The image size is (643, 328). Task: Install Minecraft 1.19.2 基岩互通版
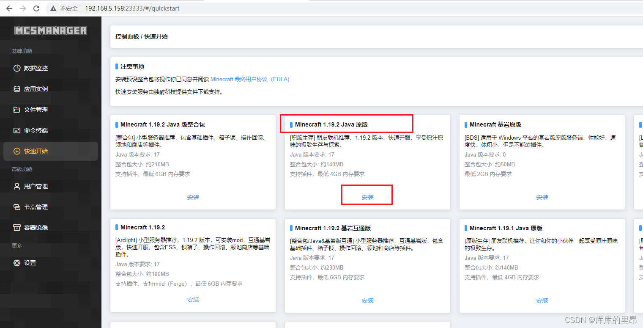point(368,300)
